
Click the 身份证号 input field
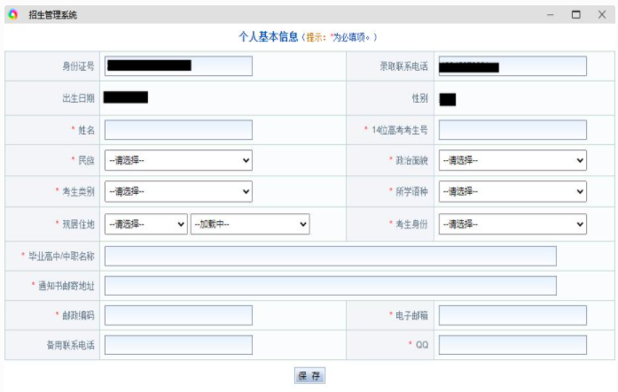(178, 66)
